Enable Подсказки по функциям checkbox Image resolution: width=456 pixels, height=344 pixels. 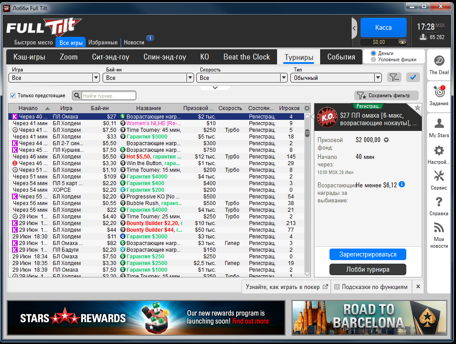(x=337, y=287)
